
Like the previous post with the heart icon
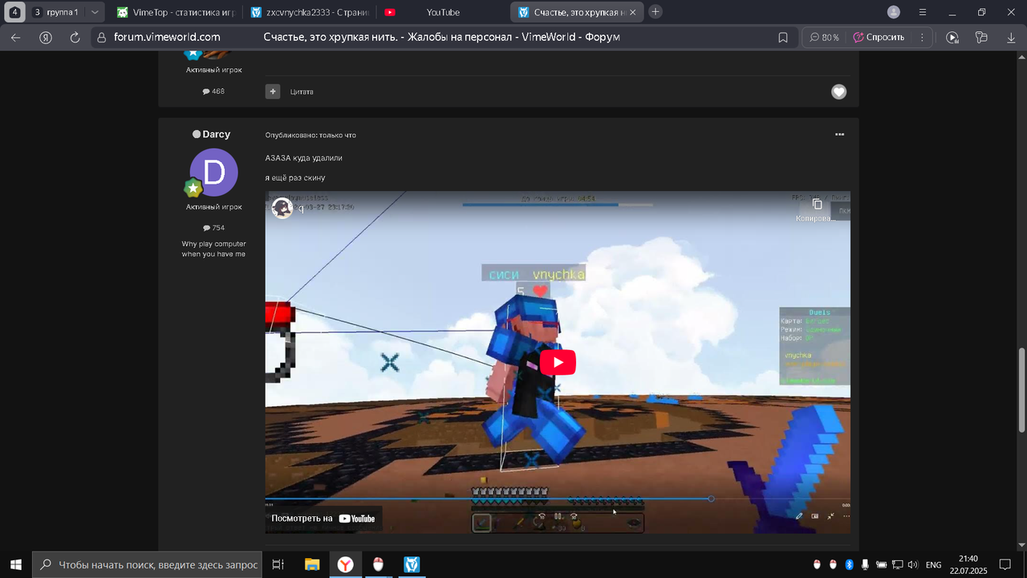click(838, 92)
